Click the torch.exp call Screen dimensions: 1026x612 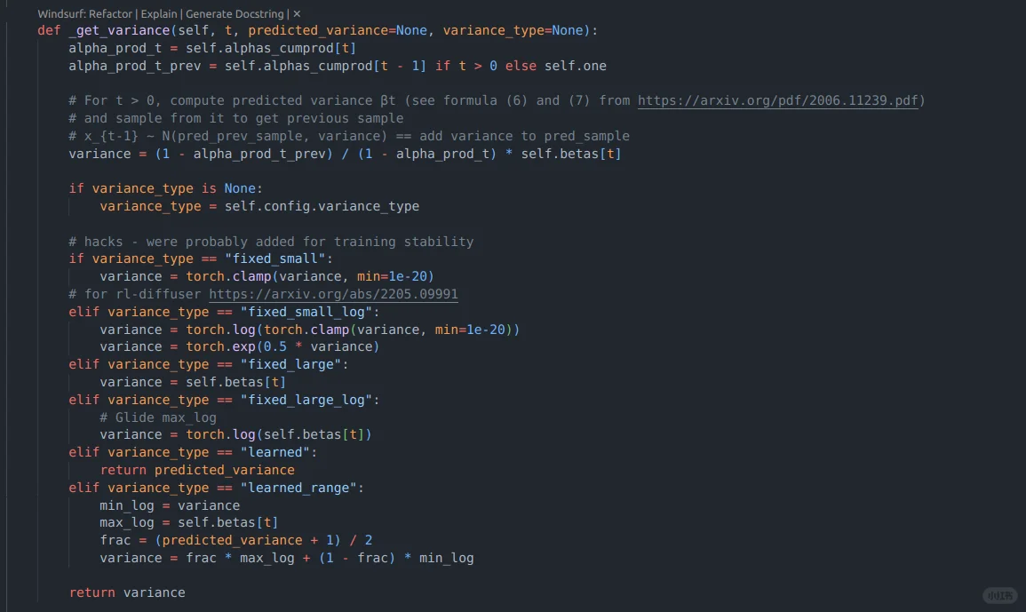[x=217, y=346]
